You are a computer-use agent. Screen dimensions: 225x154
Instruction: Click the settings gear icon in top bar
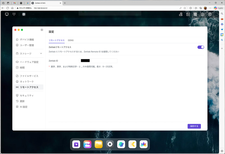[x=24, y=14]
